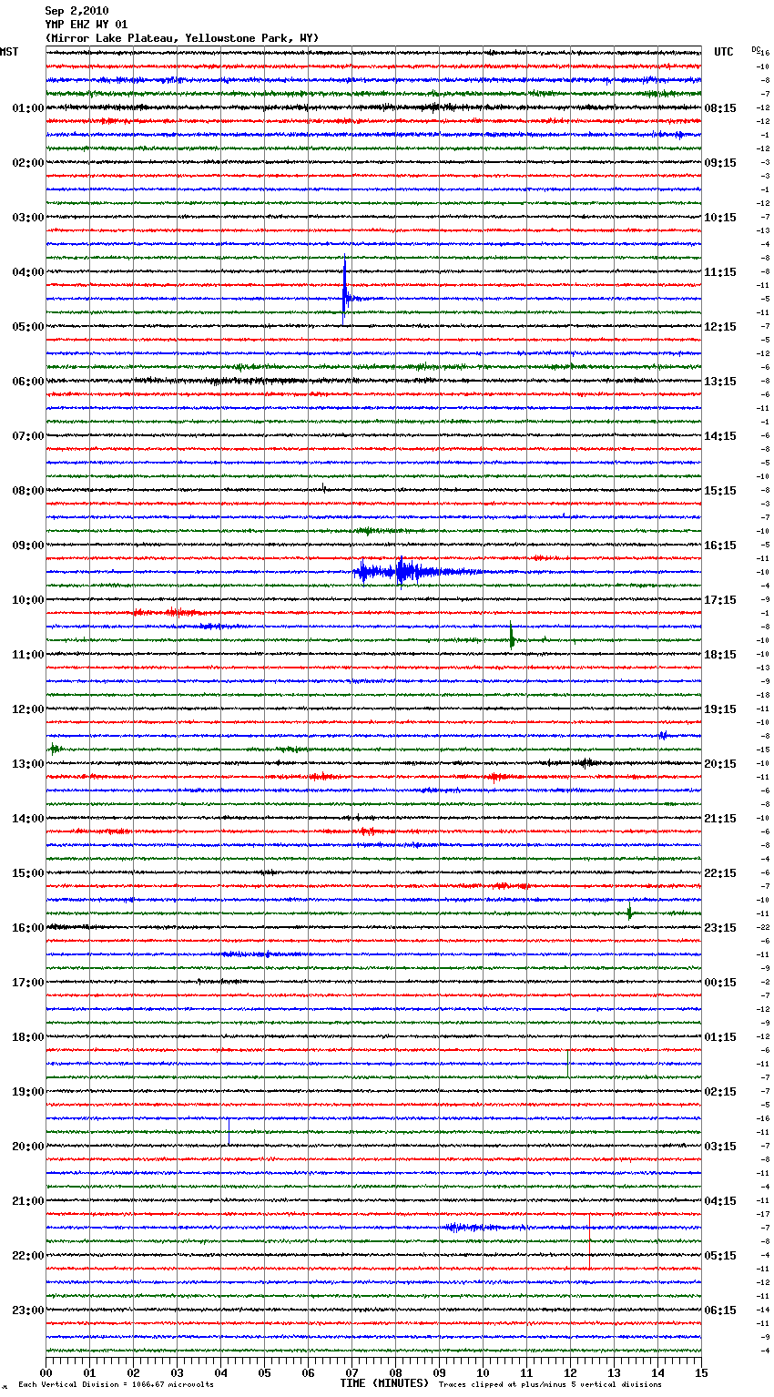The width and height of the screenshot is (774, 1397).
Task: Click the 20:15 UTC row label
Action: [x=720, y=764]
